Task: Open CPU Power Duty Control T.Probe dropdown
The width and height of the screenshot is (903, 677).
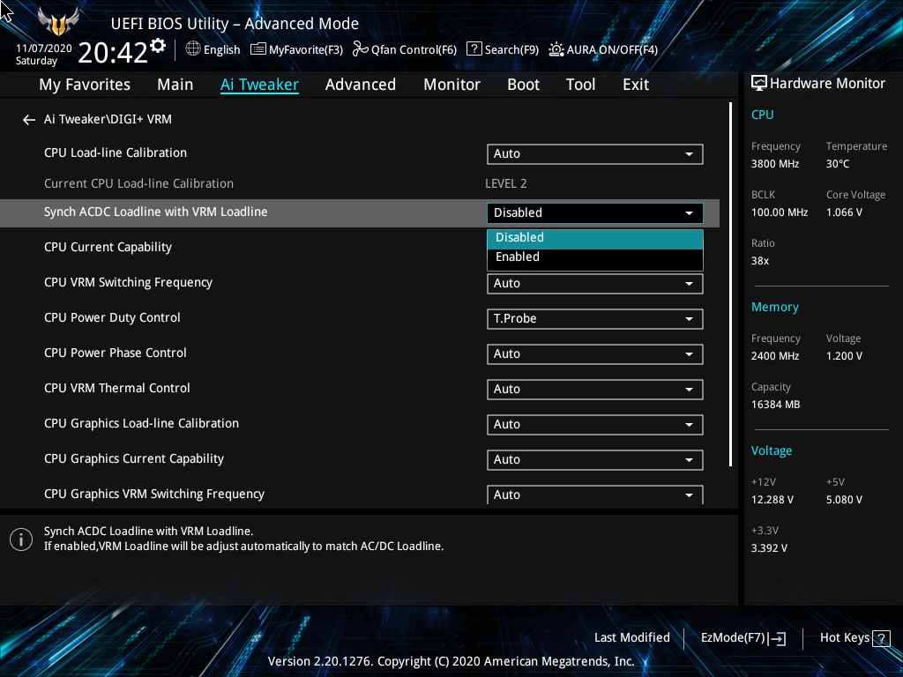Action: pyautogui.click(x=595, y=319)
